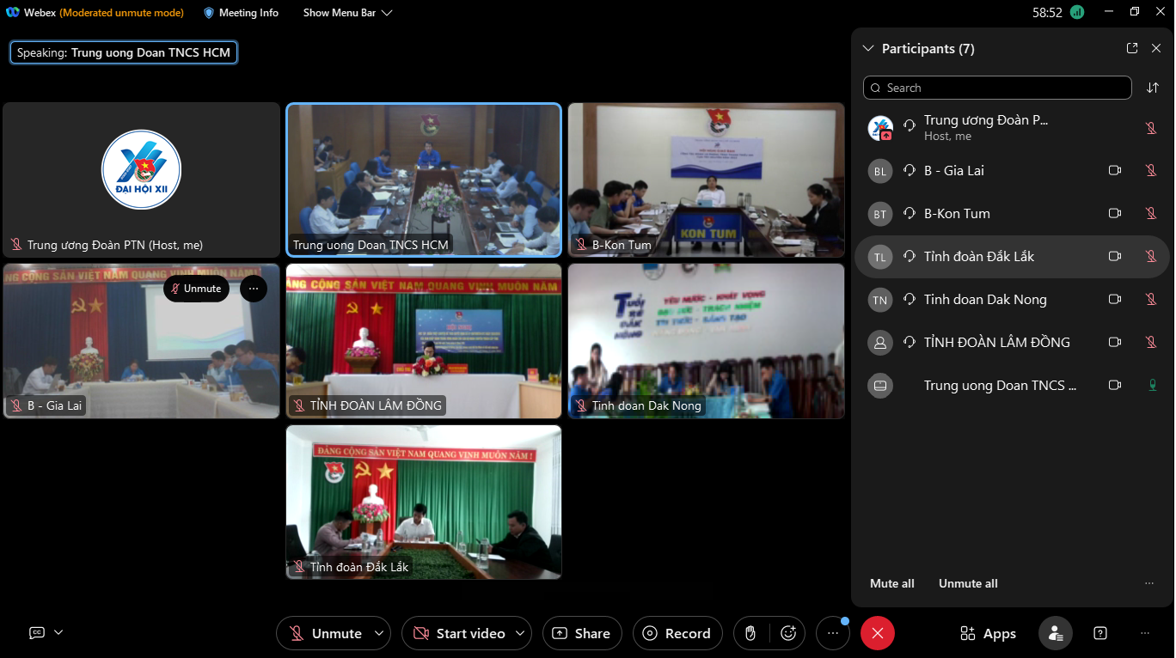Click the help question mark icon
Image resolution: width=1176 pixels, height=658 pixels.
point(1099,633)
